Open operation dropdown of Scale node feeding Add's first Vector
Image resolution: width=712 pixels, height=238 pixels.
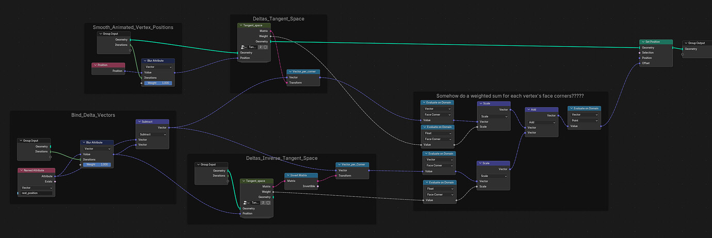tap(494, 116)
